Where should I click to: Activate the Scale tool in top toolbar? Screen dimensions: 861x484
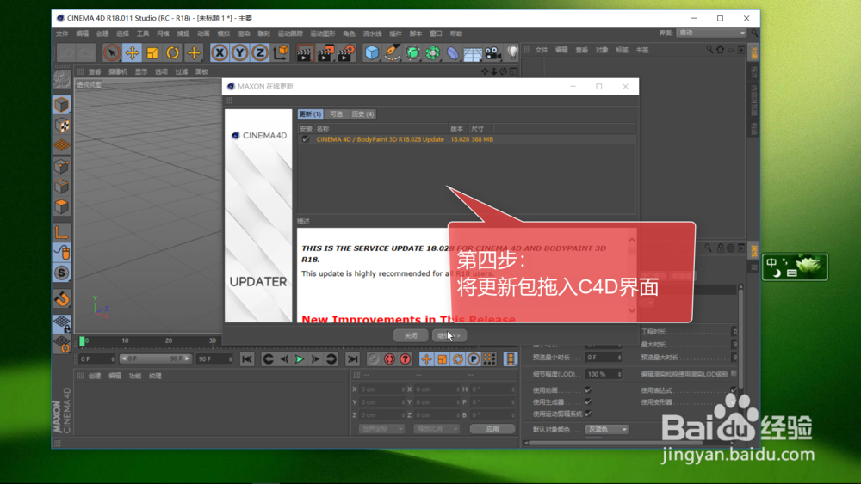click(x=152, y=53)
